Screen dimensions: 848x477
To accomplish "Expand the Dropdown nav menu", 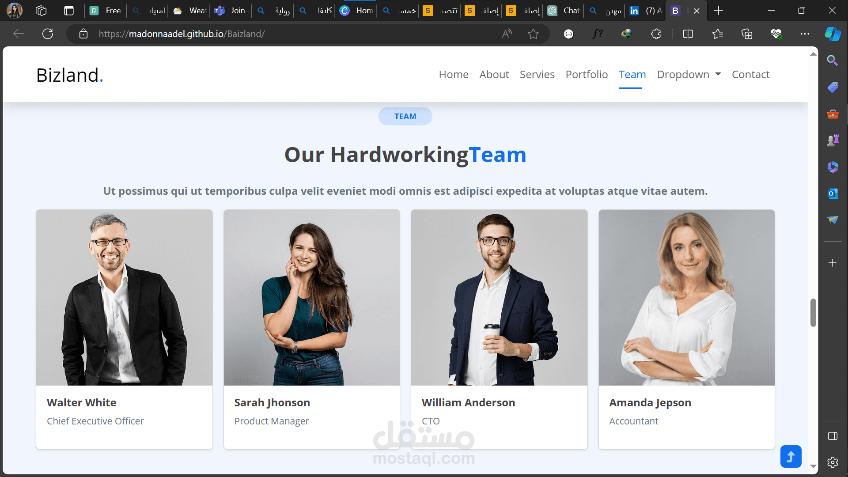I will point(689,75).
